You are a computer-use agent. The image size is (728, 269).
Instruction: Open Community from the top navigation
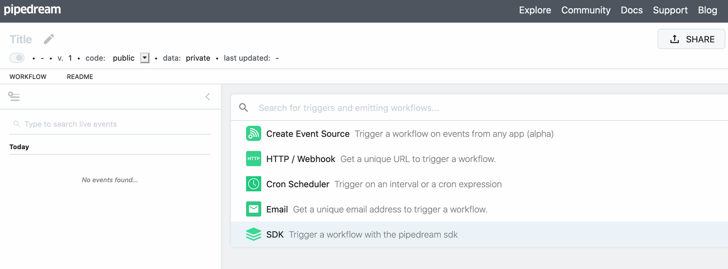click(586, 10)
